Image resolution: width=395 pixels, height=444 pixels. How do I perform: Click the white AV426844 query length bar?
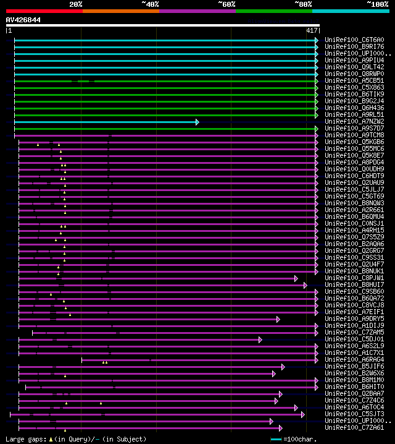coord(163,25)
